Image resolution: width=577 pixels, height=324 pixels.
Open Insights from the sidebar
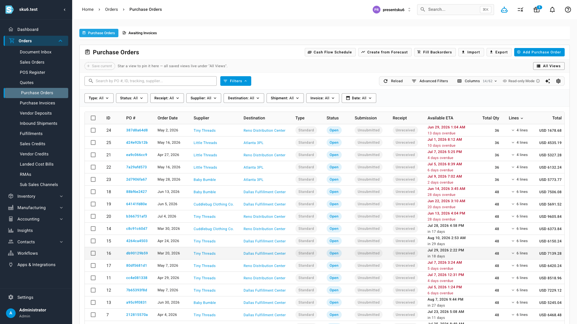36,230
